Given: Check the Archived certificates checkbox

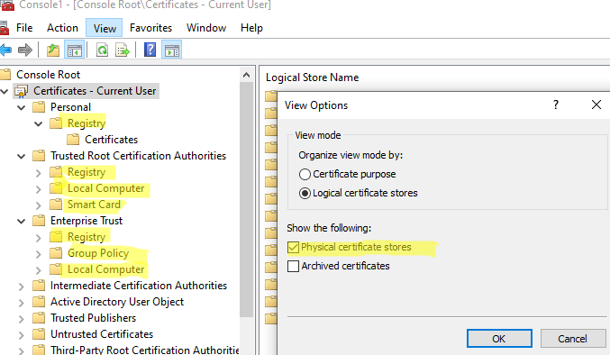Looking at the screenshot, I should tap(293, 266).
